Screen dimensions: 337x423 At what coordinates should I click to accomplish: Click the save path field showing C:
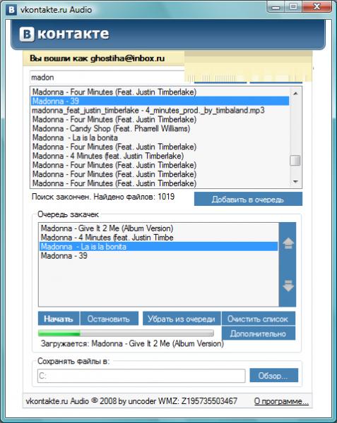click(x=141, y=376)
